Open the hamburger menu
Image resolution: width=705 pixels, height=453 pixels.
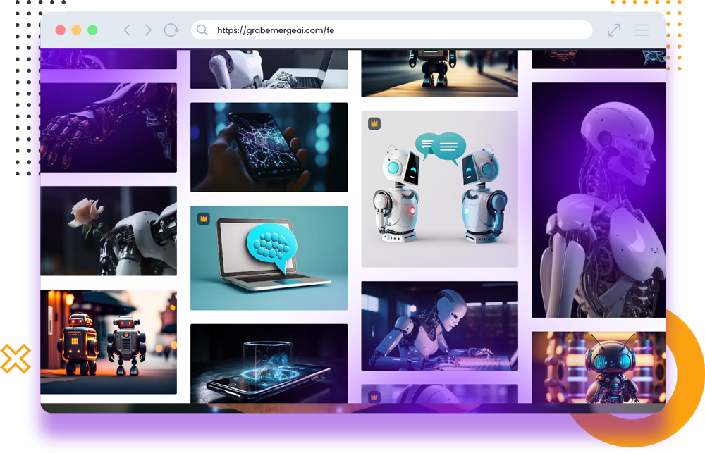pyautogui.click(x=642, y=30)
